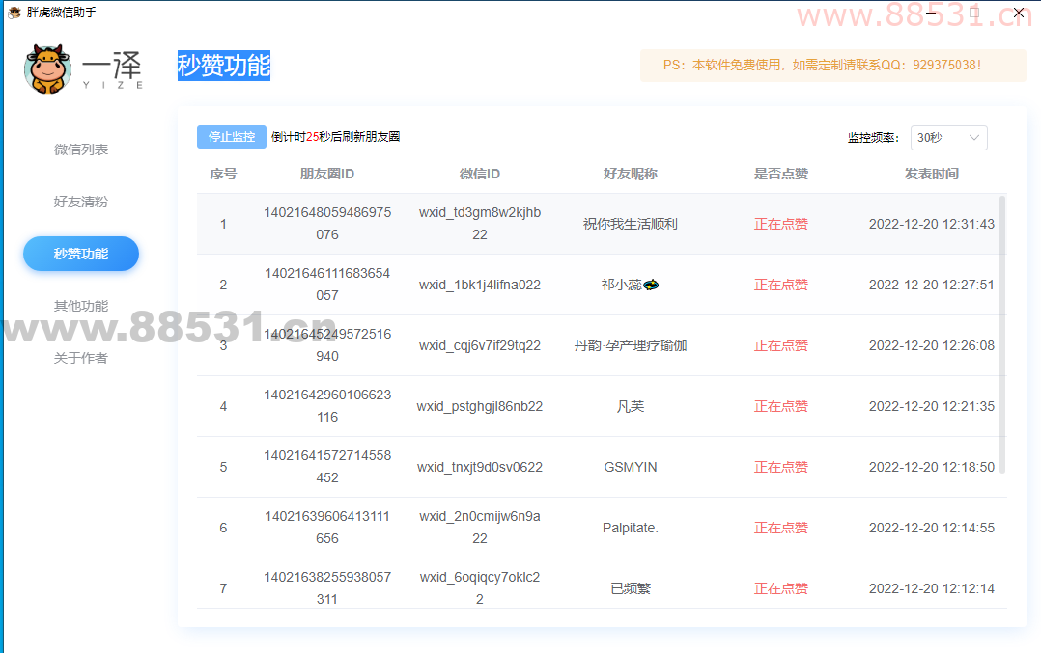Open the 微信列表 sidebar menu
The height and width of the screenshot is (653, 1041).
coord(81,150)
